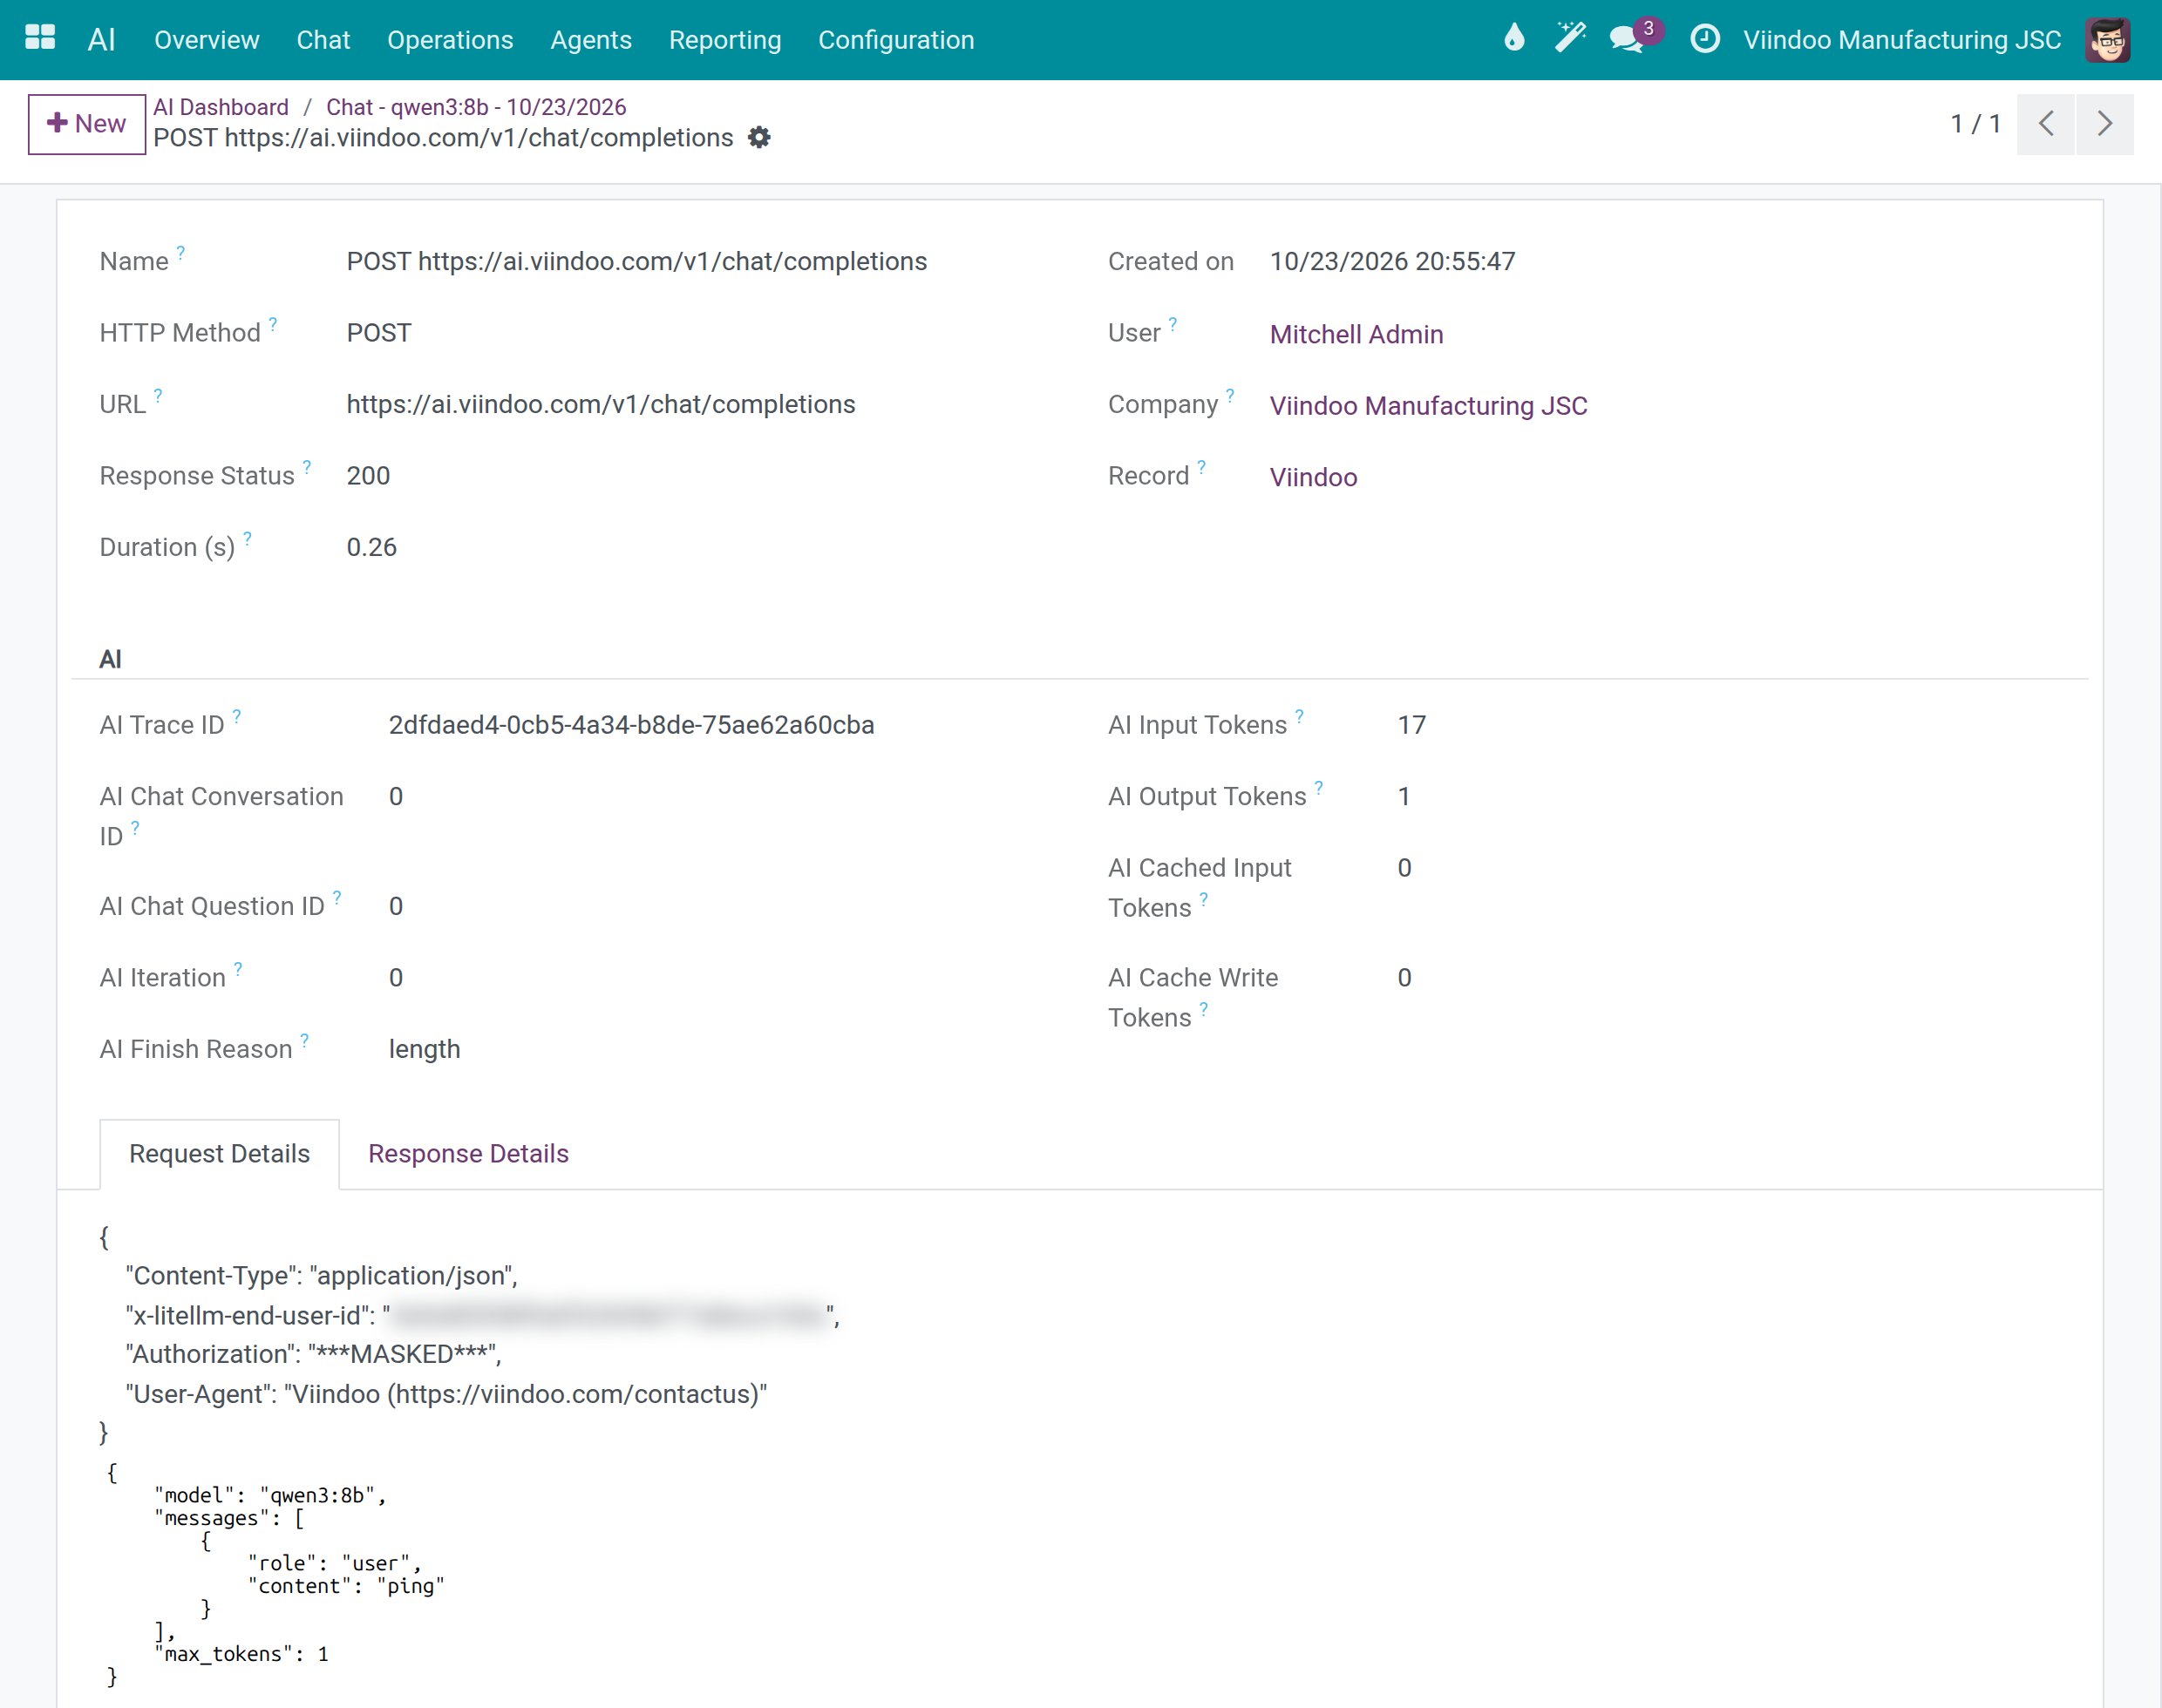This screenshot has height=1708, width=2162.
Task: Open the Chat menu
Action: point(323,40)
